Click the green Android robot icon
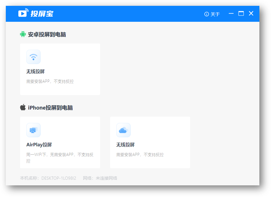 coord(23,34)
